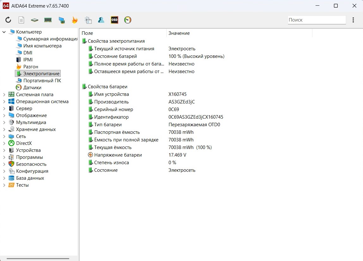The image size is (363, 261).
Task: Open the OSD panel icon
Action: pyautogui.click(x=114, y=20)
